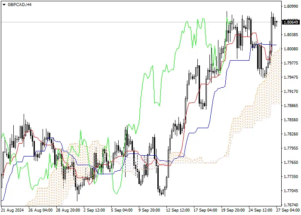Click the 1.77955 price level
The height and width of the screenshot is (215, 301).
tap(291, 148)
